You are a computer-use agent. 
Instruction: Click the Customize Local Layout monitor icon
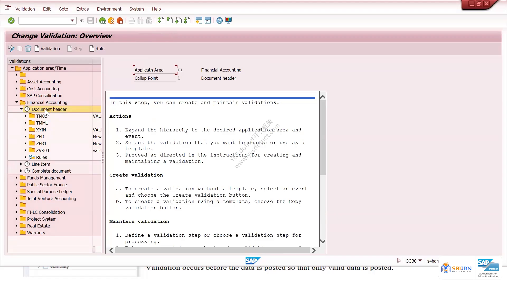pyautogui.click(x=228, y=21)
